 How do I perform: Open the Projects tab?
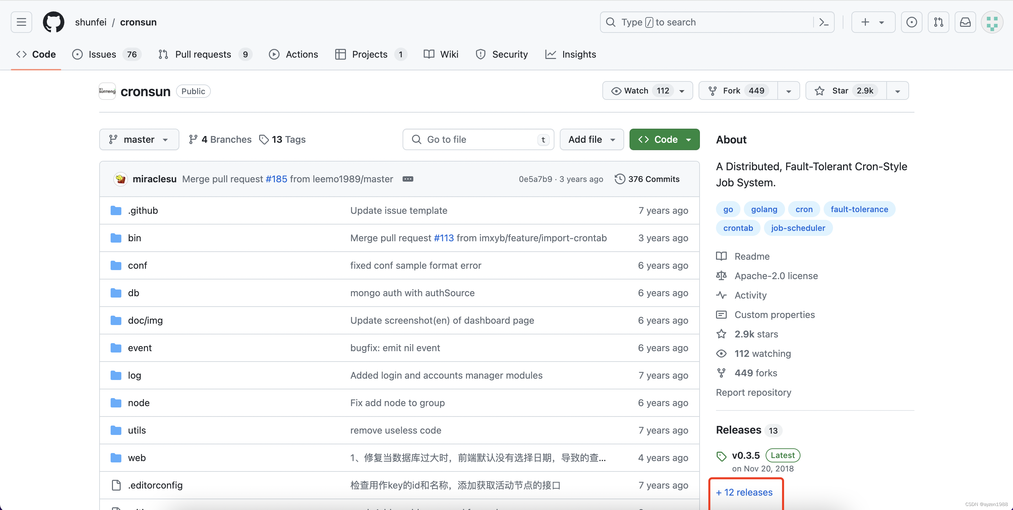coord(371,54)
